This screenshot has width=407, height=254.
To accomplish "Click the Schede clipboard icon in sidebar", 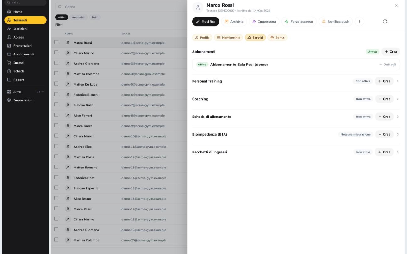I will pos(9,71).
